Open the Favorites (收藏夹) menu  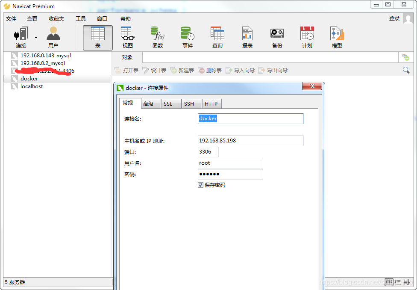coord(56,19)
